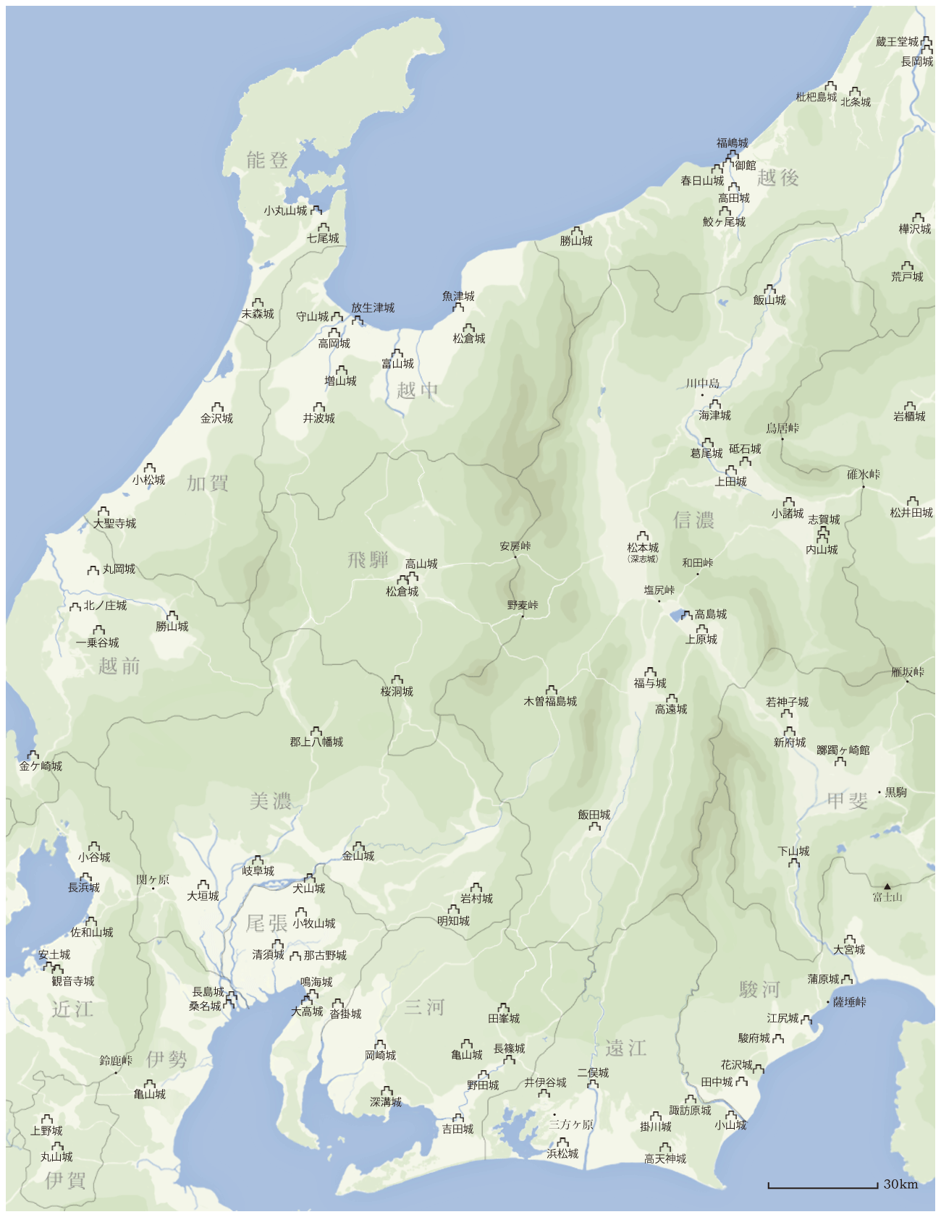Click the 三河 province label
This screenshot has height=1217, width=941.
pyautogui.click(x=425, y=1007)
